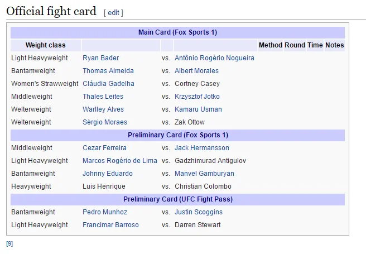The image size is (366, 254).
Task: Open Kamaru Usman's page
Action: pos(198,109)
